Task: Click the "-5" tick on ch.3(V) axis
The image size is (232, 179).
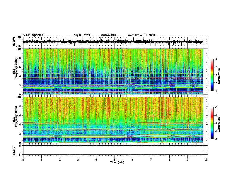Action: click(x=20, y=155)
